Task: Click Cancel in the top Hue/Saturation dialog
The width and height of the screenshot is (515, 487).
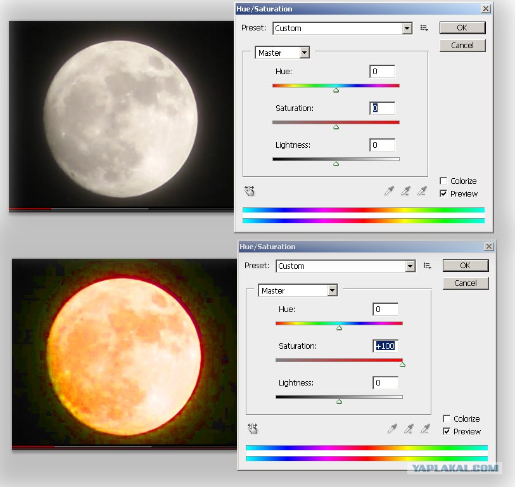Action: coord(462,46)
